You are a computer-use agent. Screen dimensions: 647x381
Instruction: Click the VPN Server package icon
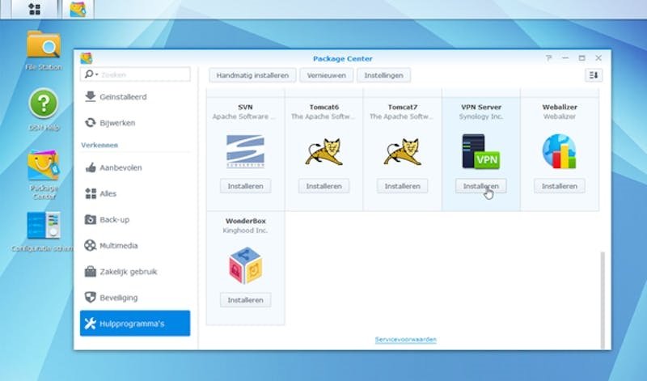(480, 151)
